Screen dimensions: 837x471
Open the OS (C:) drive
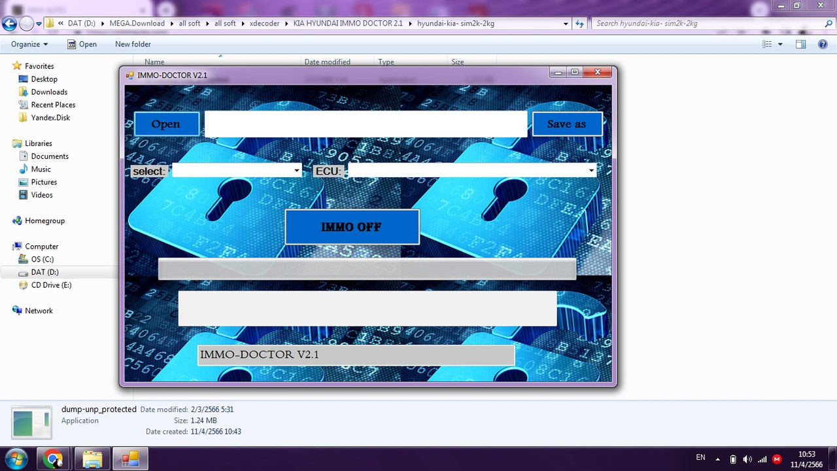tap(43, 259)
